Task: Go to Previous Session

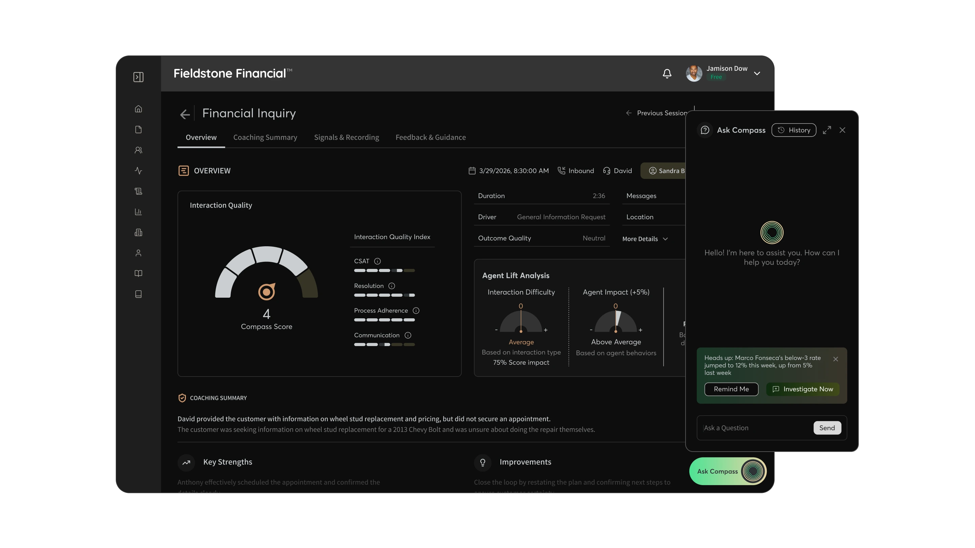Action: (656, 113)
